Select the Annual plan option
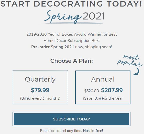The width and height of the screenshot is (144, 134). pyautogui.click(x=103, y=87)
